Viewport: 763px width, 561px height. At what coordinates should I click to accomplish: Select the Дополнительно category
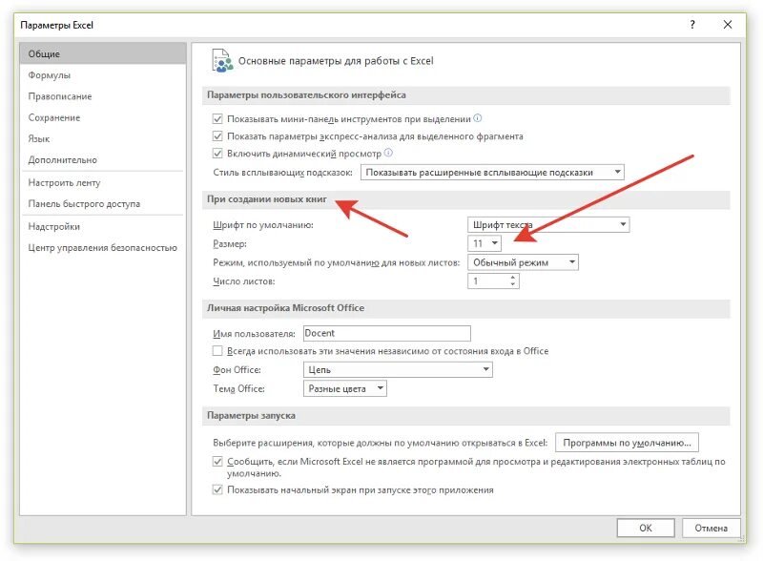coord(103,159)
